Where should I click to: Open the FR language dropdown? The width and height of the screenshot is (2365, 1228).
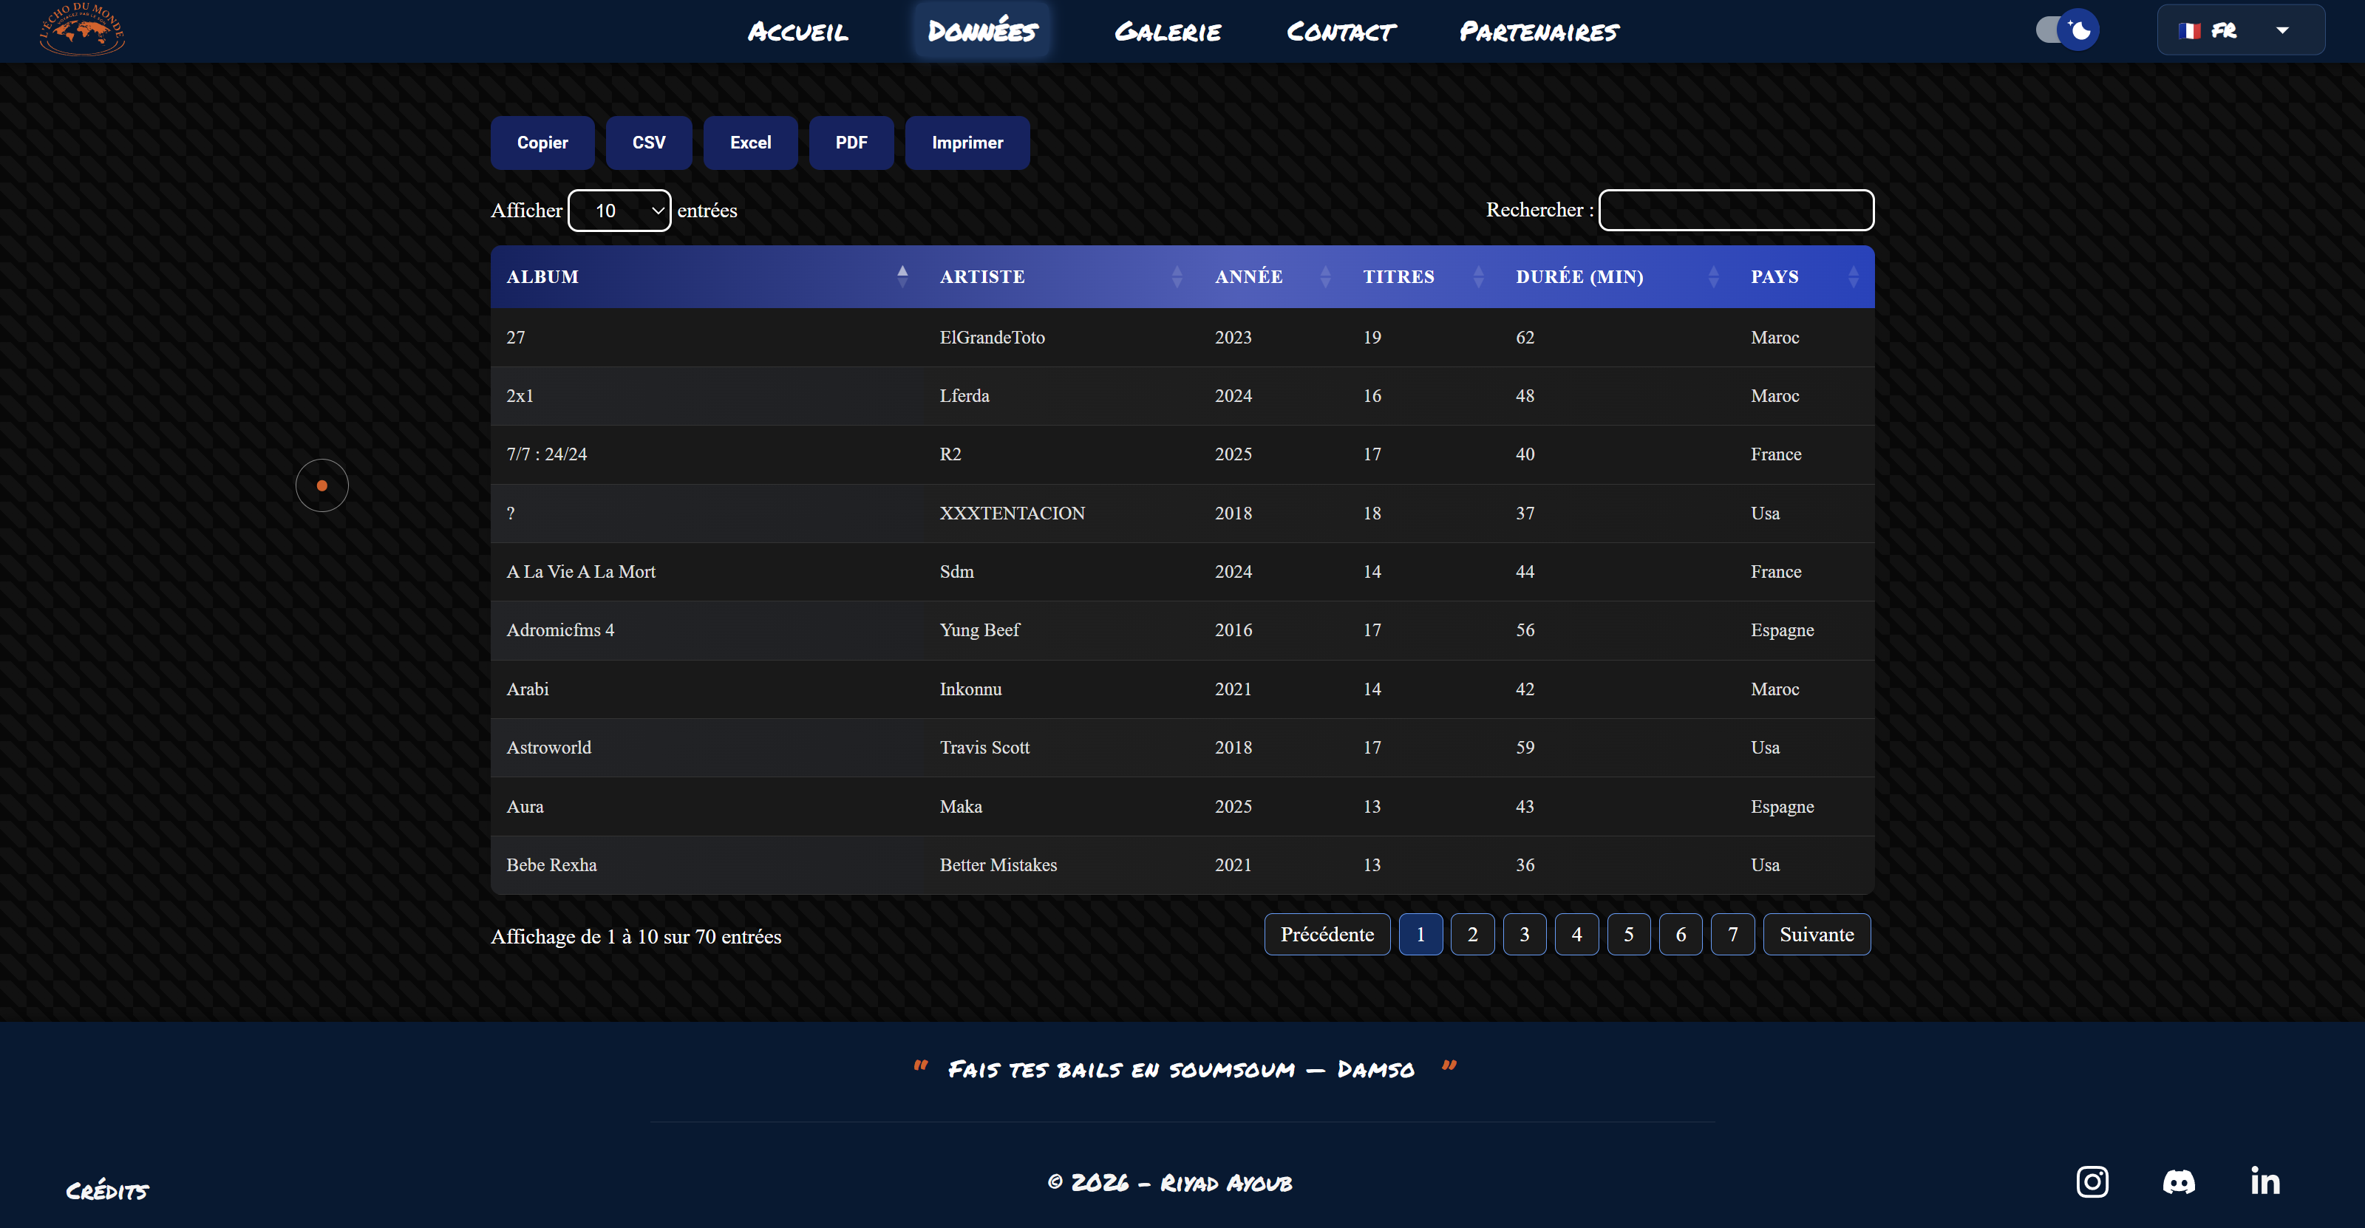click(2239, 30)
